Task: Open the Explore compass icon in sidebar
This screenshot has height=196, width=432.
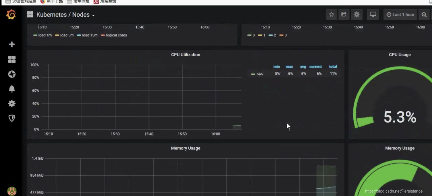Action: [x=12, y=74]
